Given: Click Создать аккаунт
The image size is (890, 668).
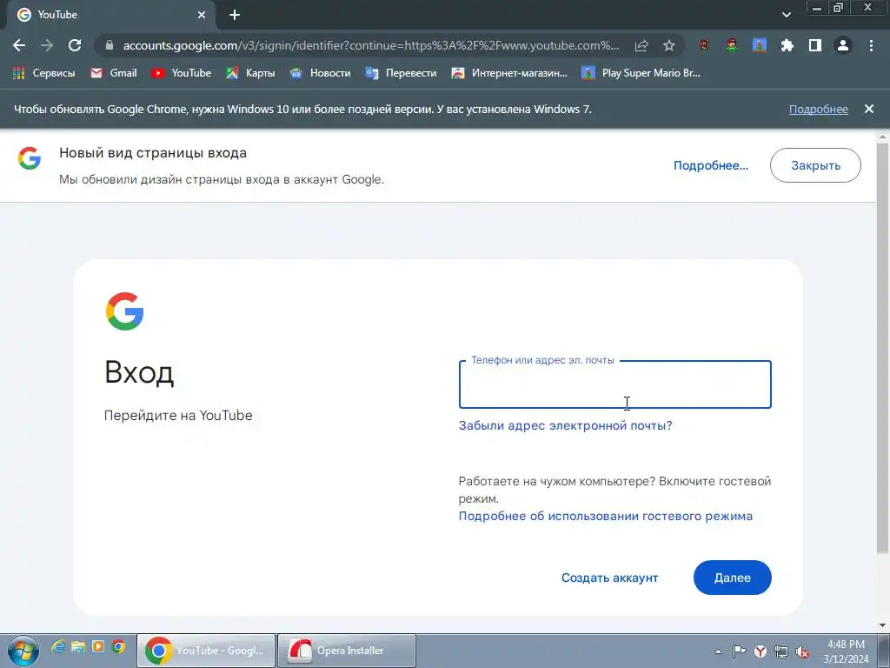Looking at the screenshot, I should point(609,578).
